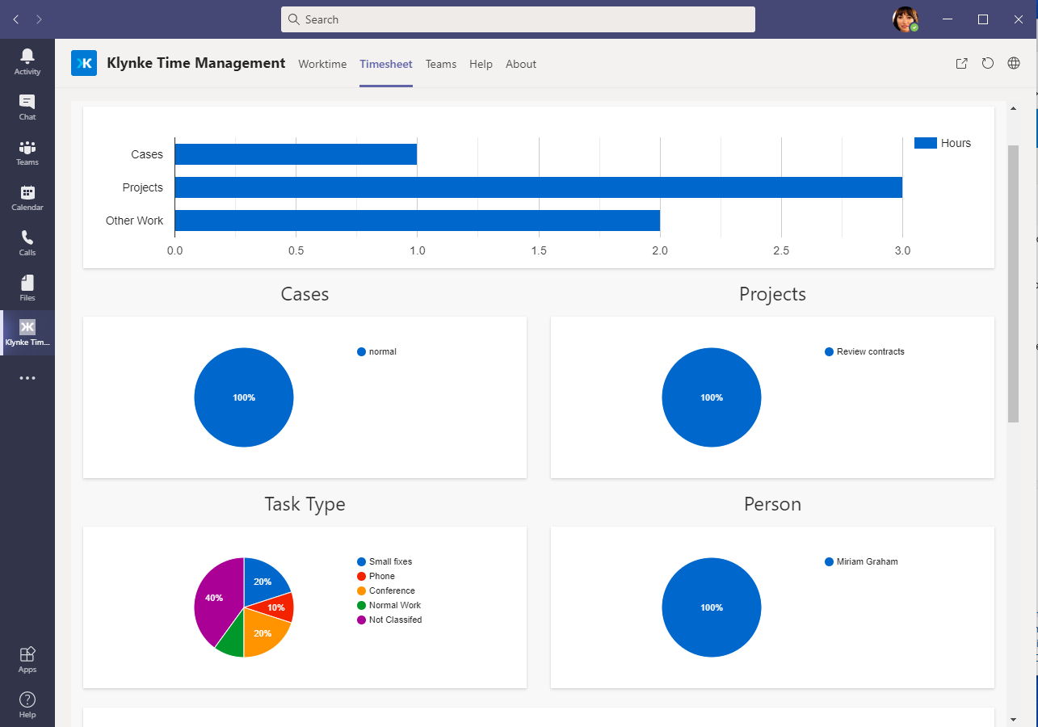Screen dimensions: 1038x727
Task: Open the Teams tab in the Klynke header
Action: (441, 64)
